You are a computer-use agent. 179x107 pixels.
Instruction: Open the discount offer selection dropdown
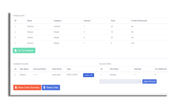tap(120, 81)
